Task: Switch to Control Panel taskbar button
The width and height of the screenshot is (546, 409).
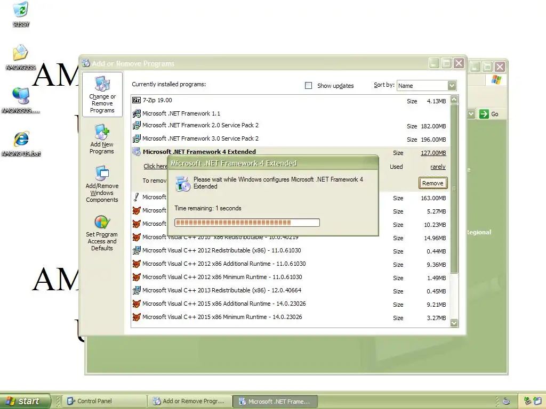Action: [105, 401]
